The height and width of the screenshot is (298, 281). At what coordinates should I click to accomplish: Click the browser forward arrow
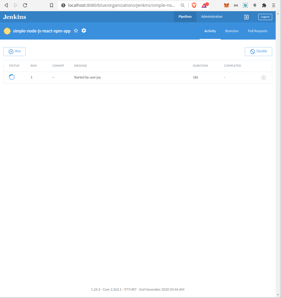pyautogui.click(x=16, y=5)
